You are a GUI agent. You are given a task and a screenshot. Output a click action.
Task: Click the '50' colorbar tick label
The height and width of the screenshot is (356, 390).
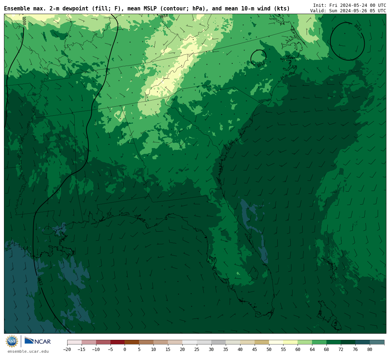pos(269,350)
